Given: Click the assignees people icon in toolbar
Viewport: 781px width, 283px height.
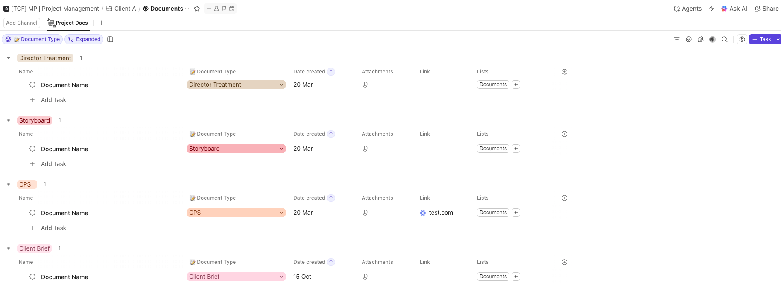Looking at the screenshot, I should tap(701, 39).
